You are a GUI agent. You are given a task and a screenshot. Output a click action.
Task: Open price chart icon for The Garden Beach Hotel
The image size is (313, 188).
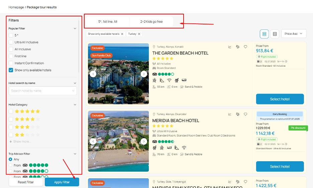point(230,47)
